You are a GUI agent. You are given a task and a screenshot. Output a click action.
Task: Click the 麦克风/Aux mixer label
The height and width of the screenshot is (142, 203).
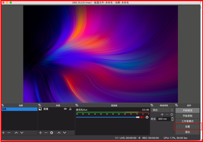[82, 110]
